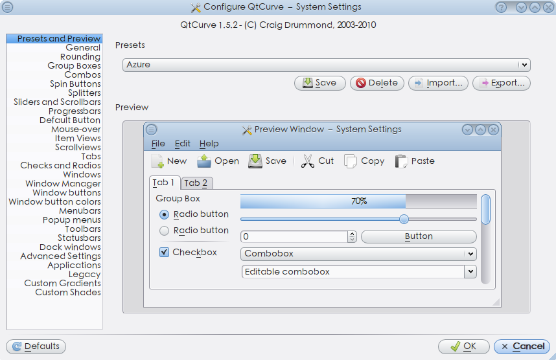Click the preview vertical scrollbar handle
Image resolution: width=556 pixels, height=360 pixels.
(486, 209)
